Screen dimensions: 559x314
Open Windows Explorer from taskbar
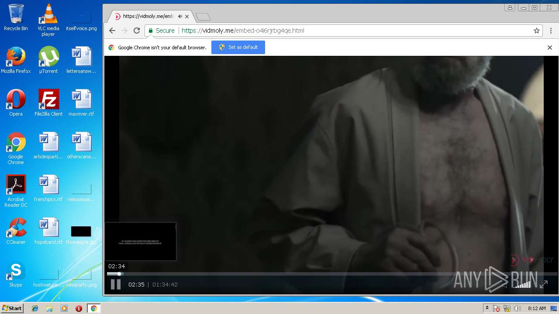click(49, 308)
